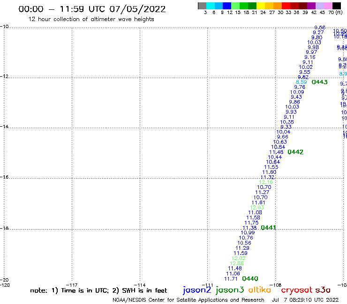
Task: Click the 0441 time marker
Action: click(x=268, y=228)
